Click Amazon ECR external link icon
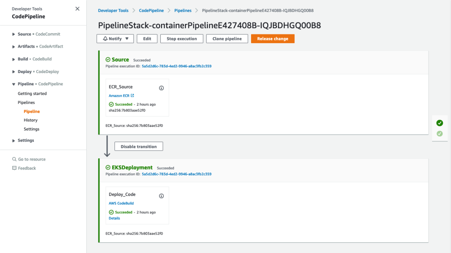Image resolution: width=451 pixels, height=253 pixels. click(x=132, y=95)
